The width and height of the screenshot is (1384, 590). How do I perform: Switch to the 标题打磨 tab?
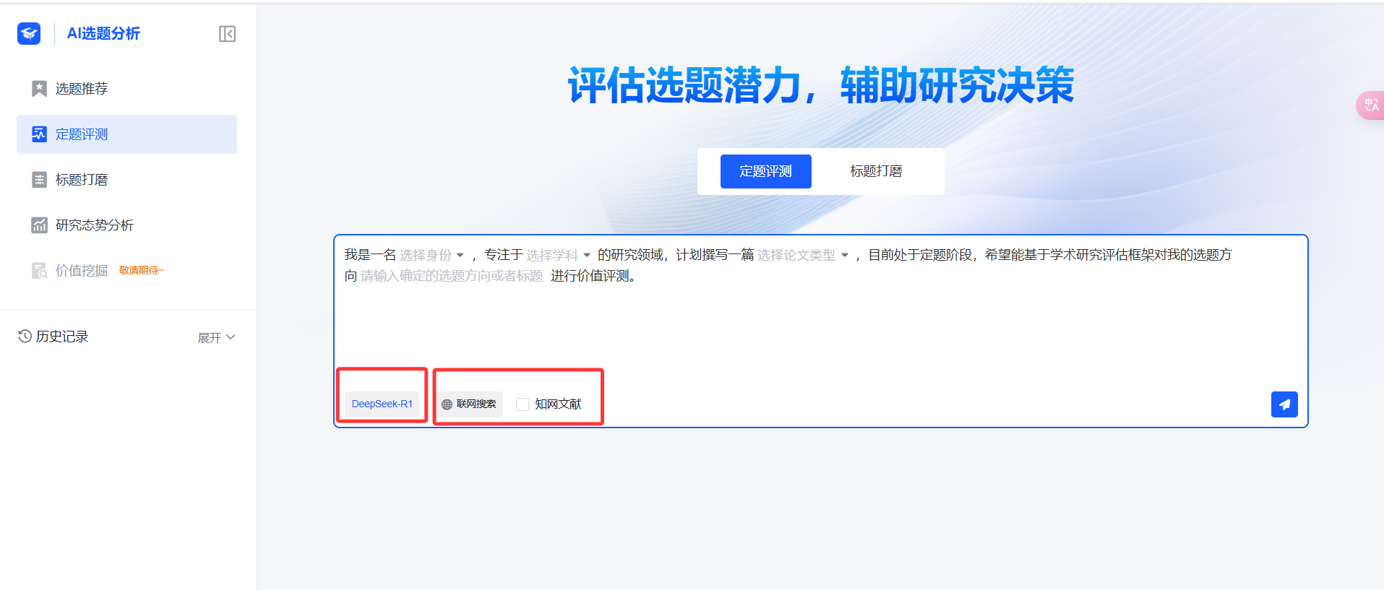876,171
